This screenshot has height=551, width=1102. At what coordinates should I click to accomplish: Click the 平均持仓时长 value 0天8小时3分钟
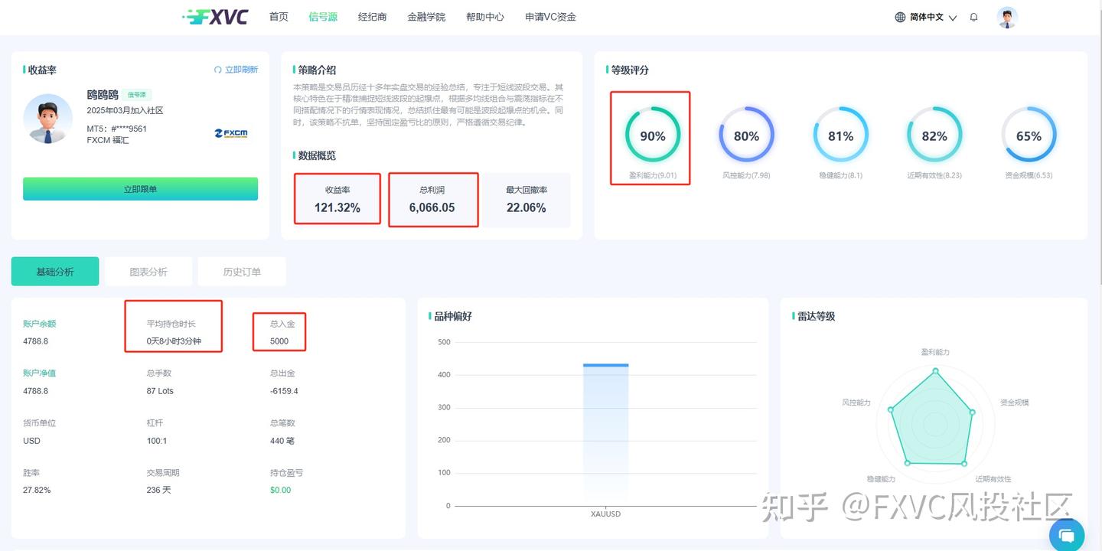coord(174,341)
